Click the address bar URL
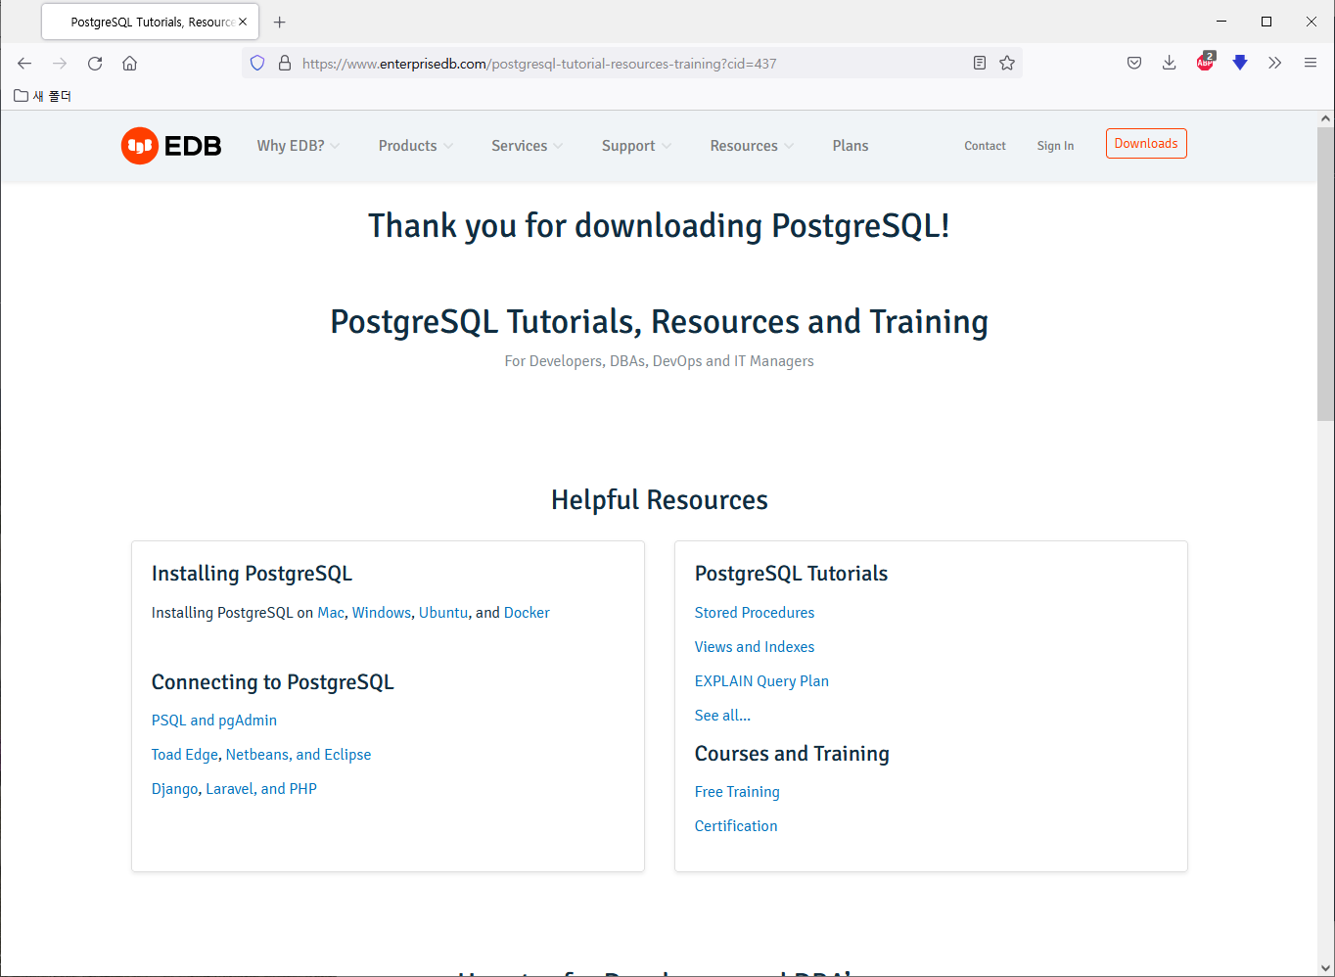The image size is (1335, 977). [539, 64]
